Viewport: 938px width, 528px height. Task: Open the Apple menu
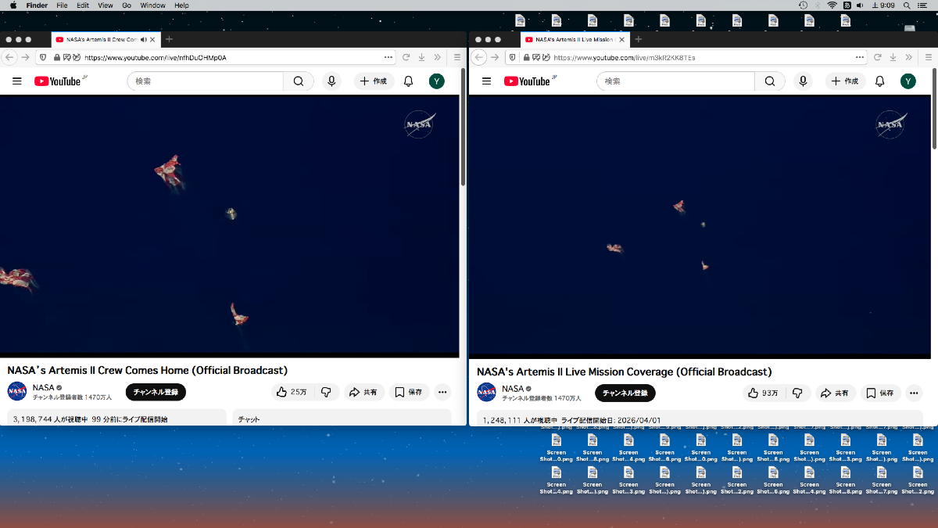[13, 5]
